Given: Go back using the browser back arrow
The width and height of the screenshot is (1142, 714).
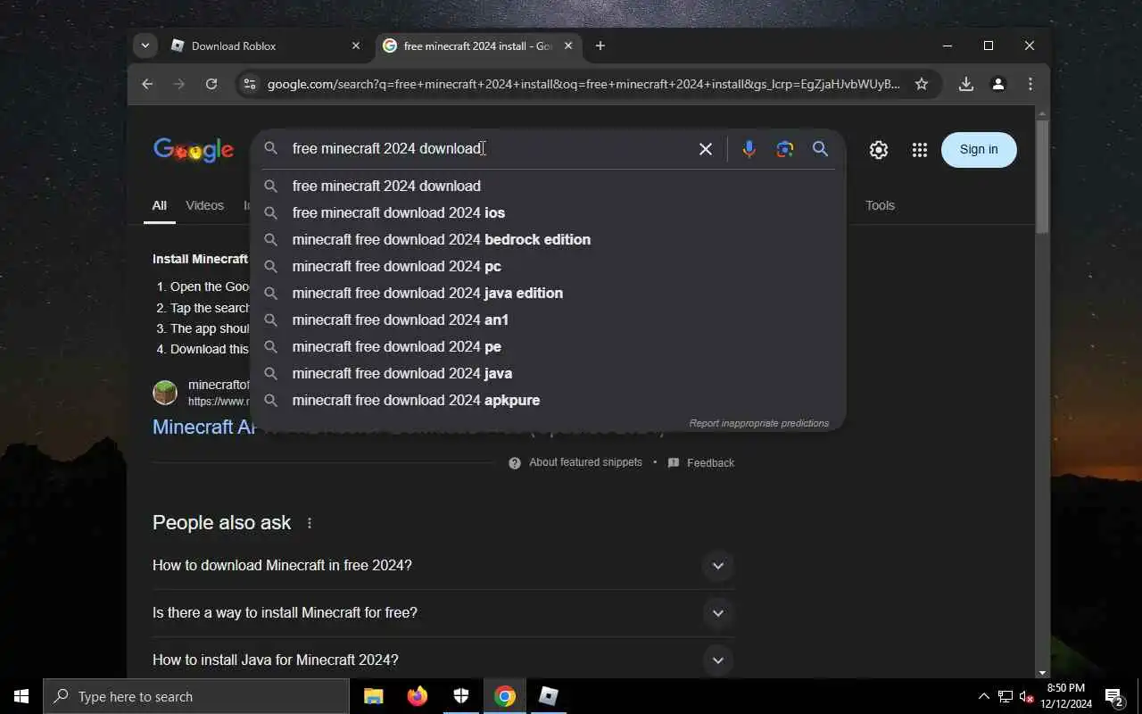Looking at the screenshot, I should click(x=147, y=84).
